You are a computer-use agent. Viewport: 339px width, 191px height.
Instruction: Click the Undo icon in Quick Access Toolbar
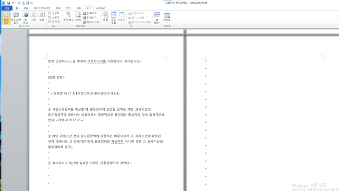click(x=13, y=3)
